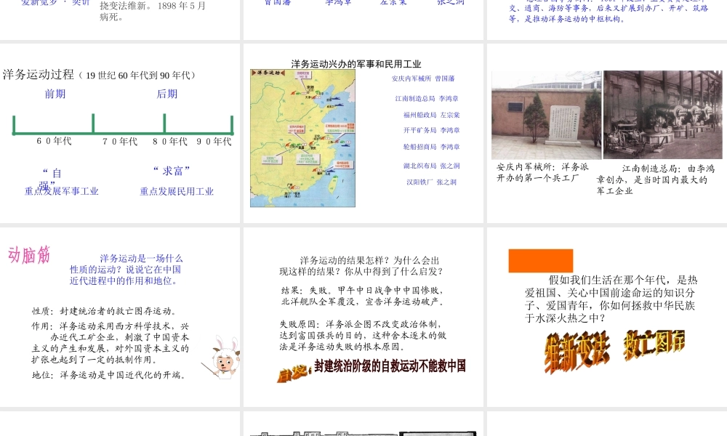Image resolution: width=727 pixels, height=436 pixels.
Task: Click the cartoon goat character holding a pointer
Action: 221,356
